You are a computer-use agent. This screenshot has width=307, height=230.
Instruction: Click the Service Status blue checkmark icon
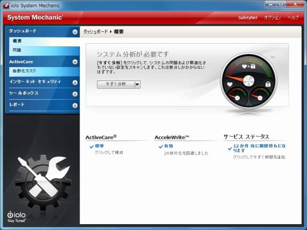pyautogui.click(x=230, y=149)
